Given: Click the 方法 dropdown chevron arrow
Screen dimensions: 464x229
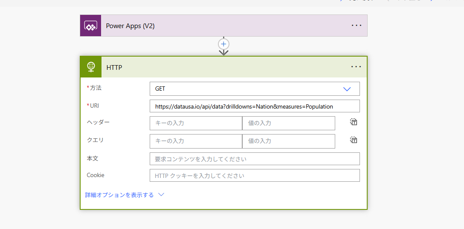Looking at the screenshot, I should pos(347,89).
